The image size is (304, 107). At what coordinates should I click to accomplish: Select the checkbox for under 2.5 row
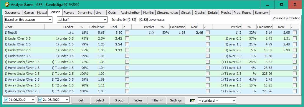point(127,50)
